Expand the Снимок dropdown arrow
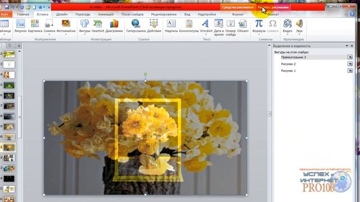This screenshot has height=202, width=360. (x=49, y=34)
